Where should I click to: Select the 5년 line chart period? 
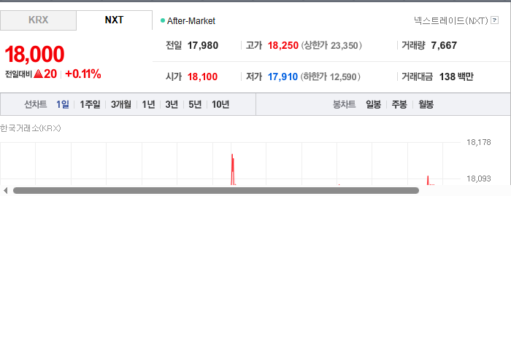point(195,104)
